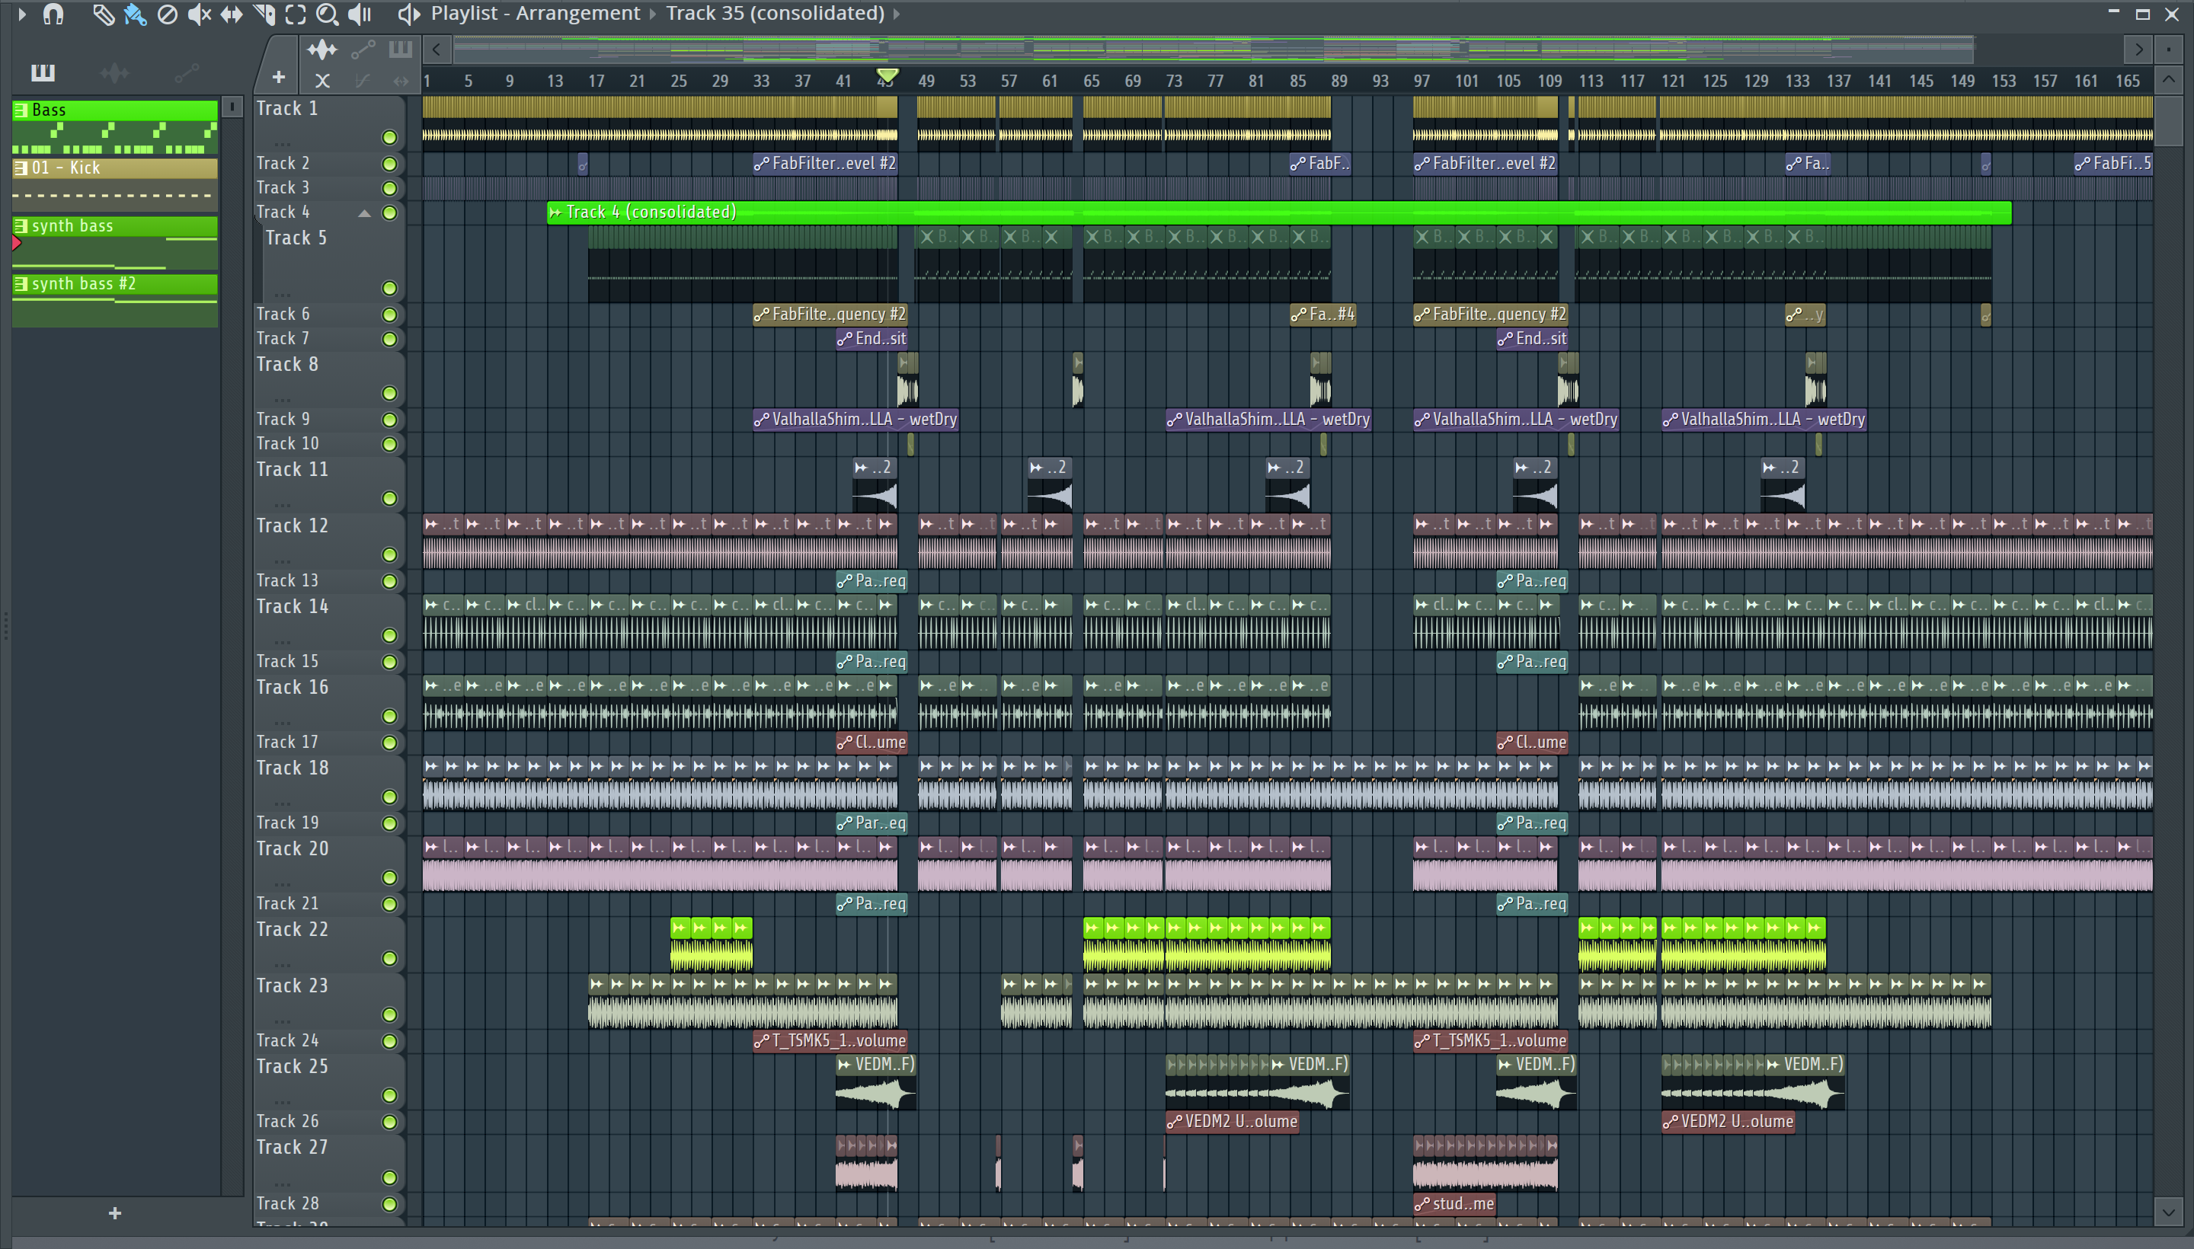Open the arrow after Track 35 (consolidated)

click(897, 14)
